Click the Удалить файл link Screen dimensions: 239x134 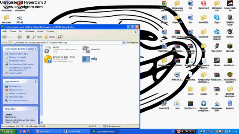click(x=16, y=73)
